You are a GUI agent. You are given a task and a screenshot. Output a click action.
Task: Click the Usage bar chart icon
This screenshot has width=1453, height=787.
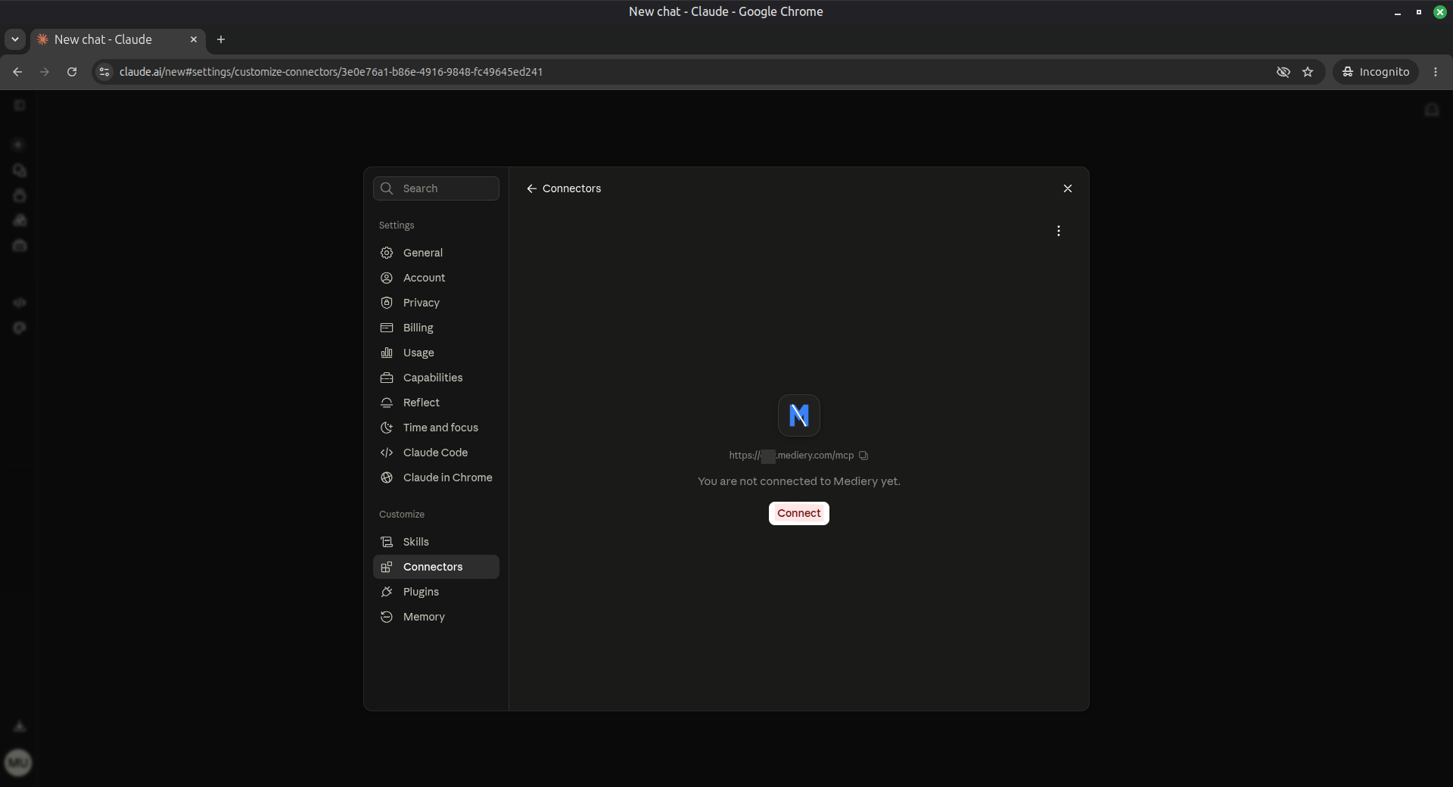[387, 353]
